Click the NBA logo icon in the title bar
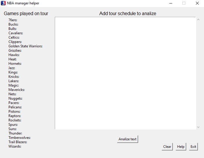This screenshot has width=204, height=158. click(x=3, y=3)
